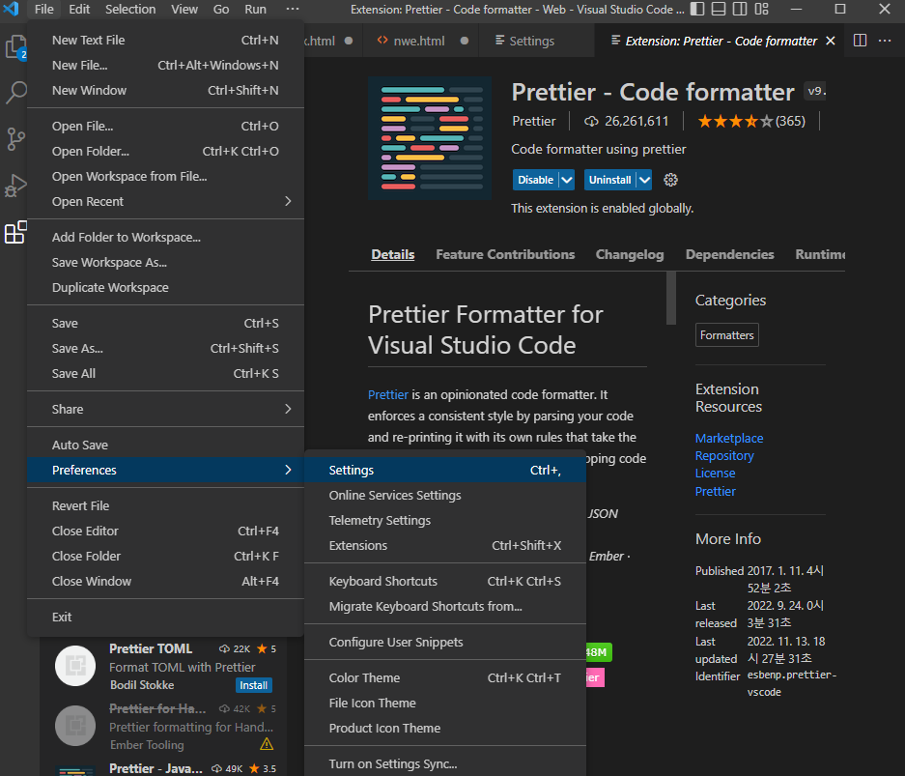Expand the Share submenu
Viewport: 905px width, 776px height.
pos(166,410)
